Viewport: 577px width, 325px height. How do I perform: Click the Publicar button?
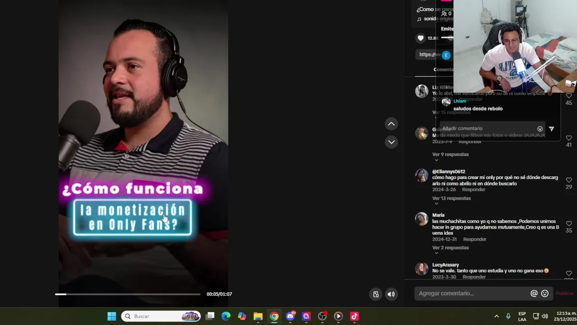pyautogui.click(x=564, y=293)
